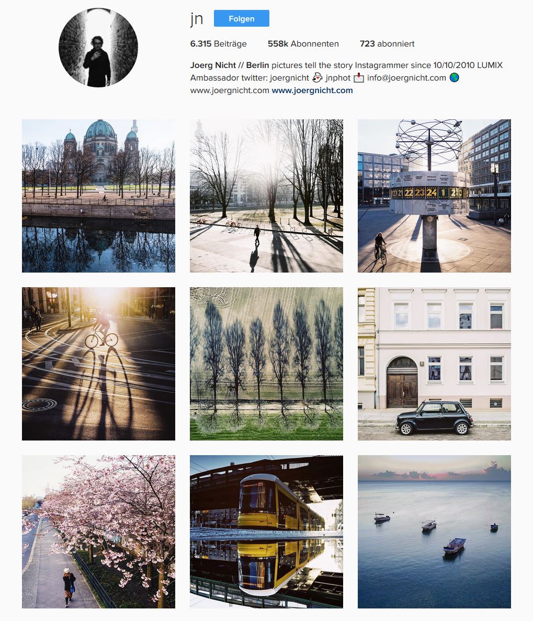The image size is (533, 621).
Task: Click the jn username heading
Action: pyautogui.click(x=197, y=19)
